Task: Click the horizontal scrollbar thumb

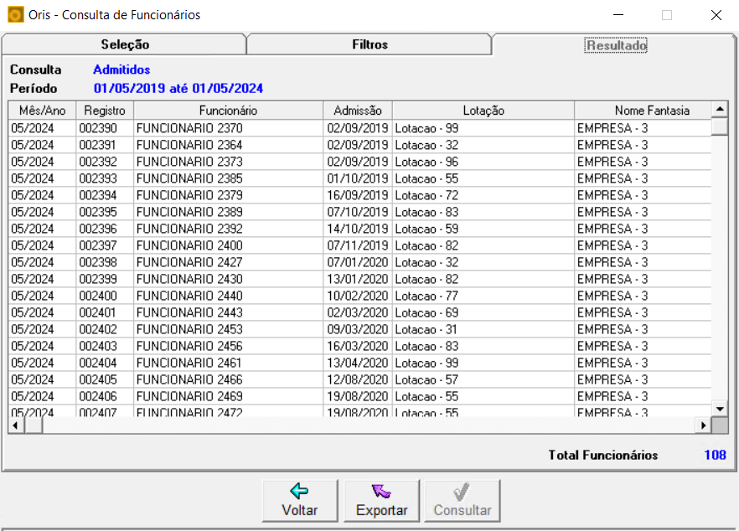Action: point(34,425)
